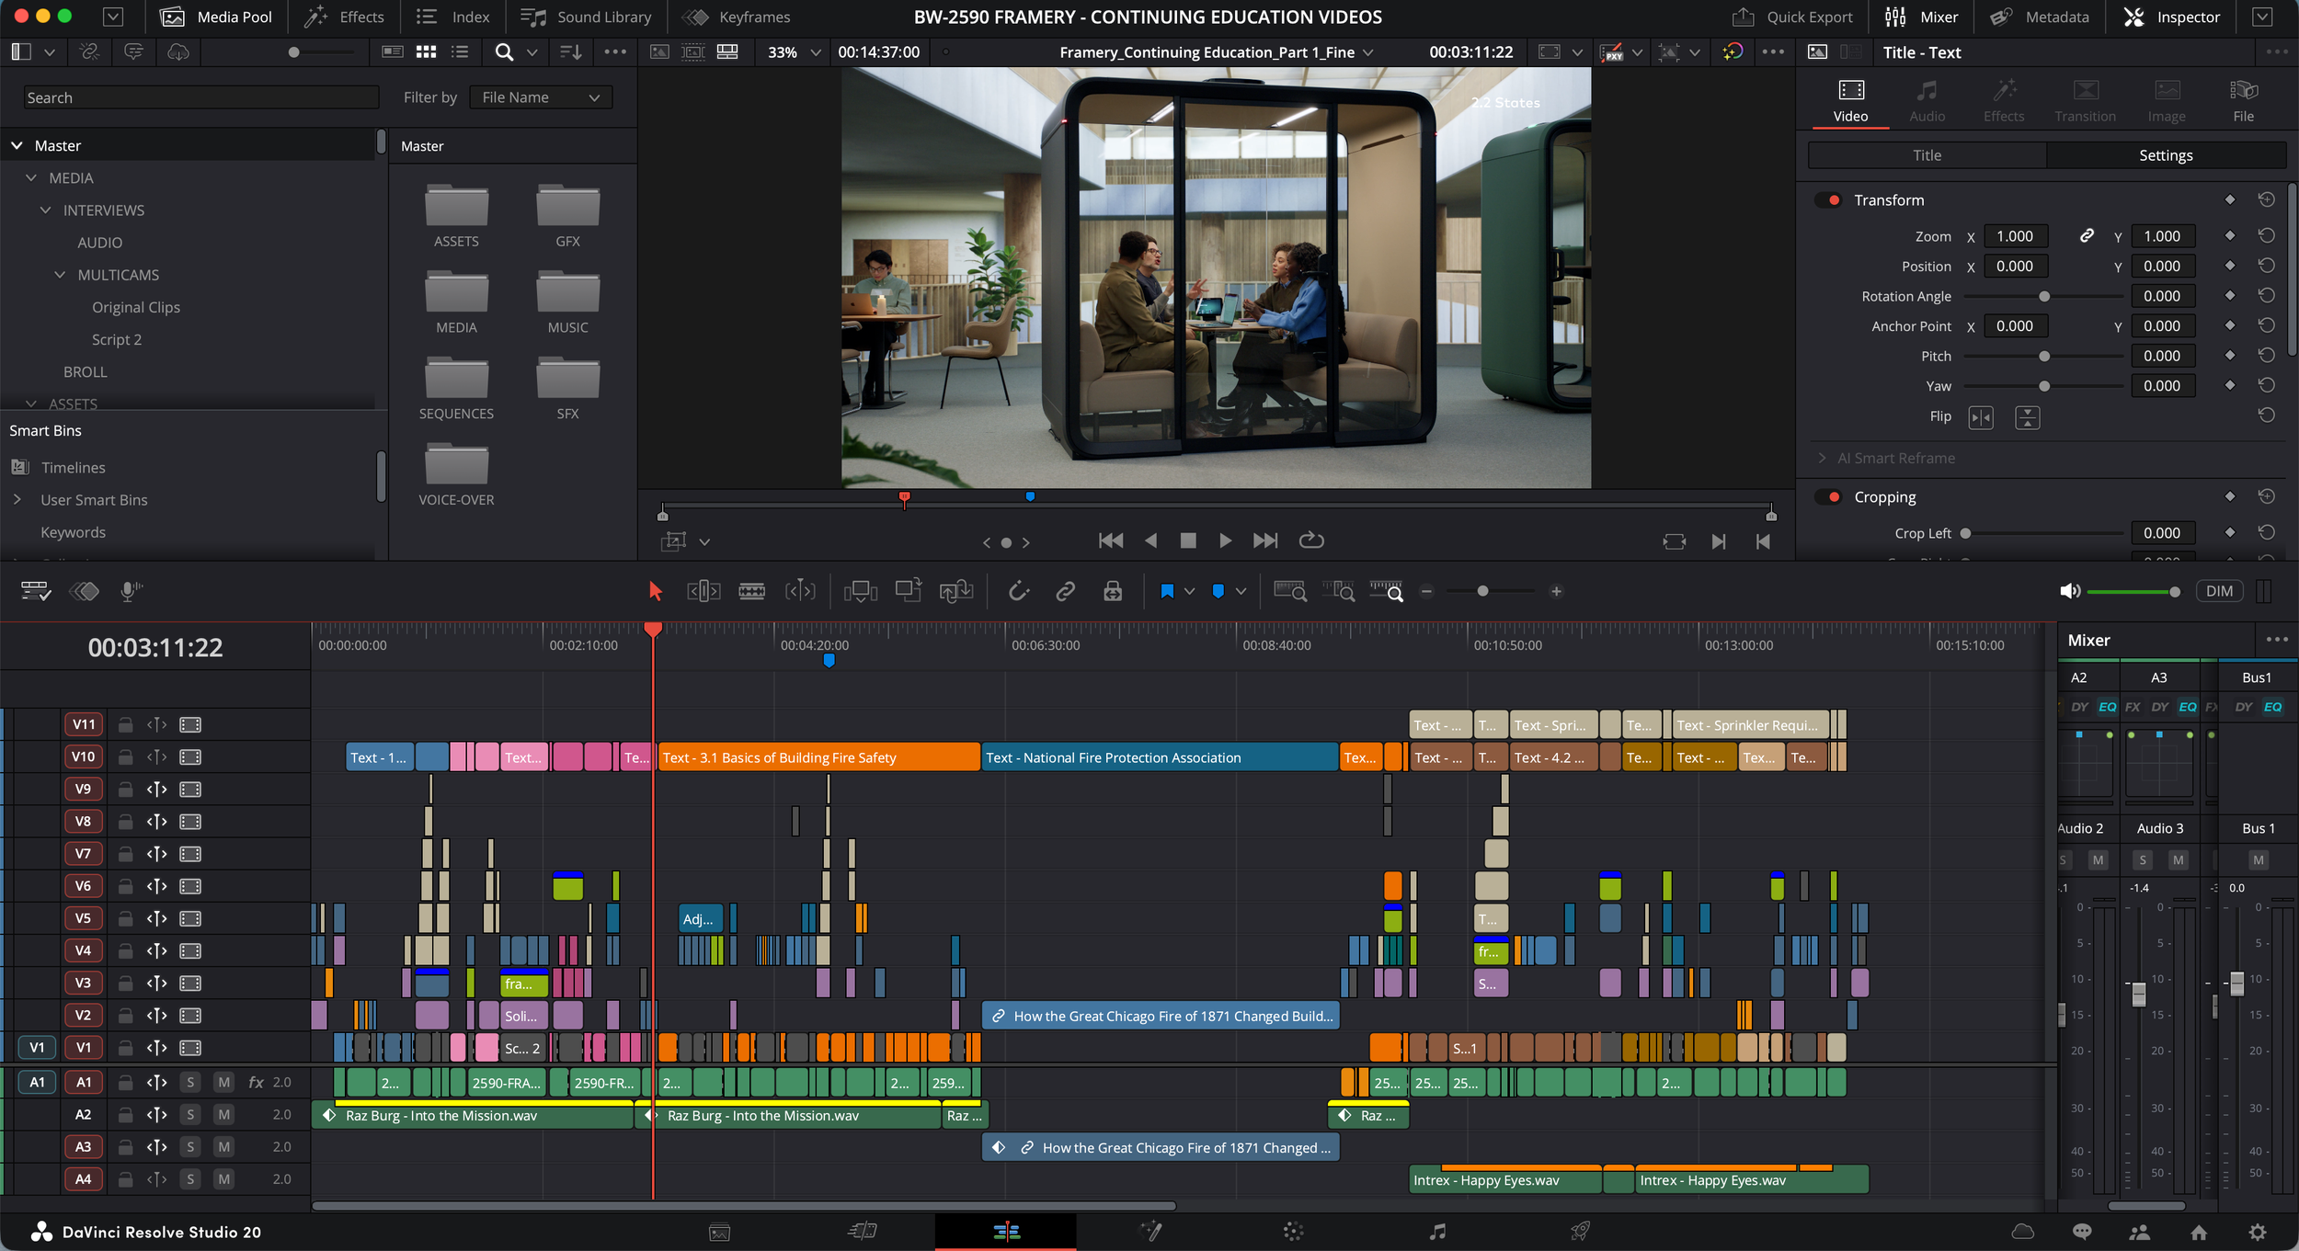Viewport: 2299px width, 1251px height.
Task: Open the Sound Library panel
Action: tap(587, 17)
